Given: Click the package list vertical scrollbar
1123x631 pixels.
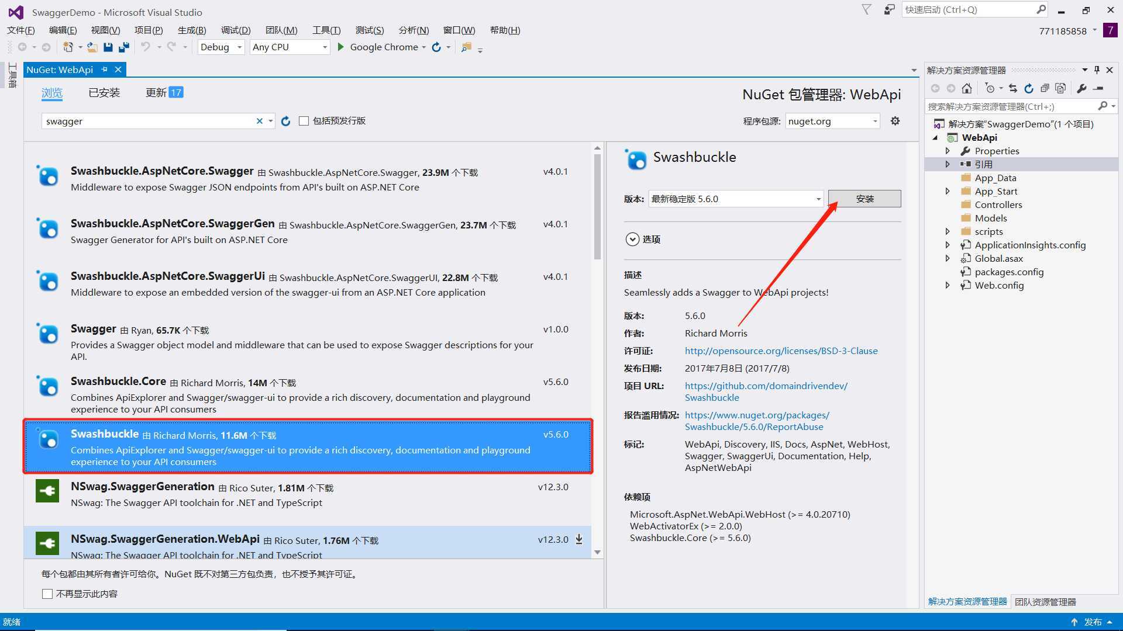Looking at the screenshot, I should [597, 206].
